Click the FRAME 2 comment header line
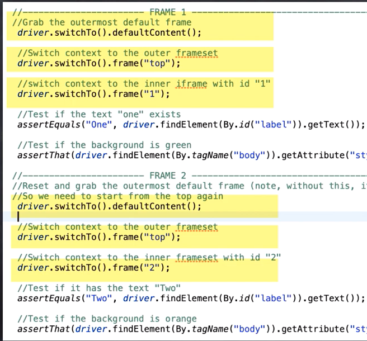The height and width of the screenshot is (341, 367). pos(168,175)
